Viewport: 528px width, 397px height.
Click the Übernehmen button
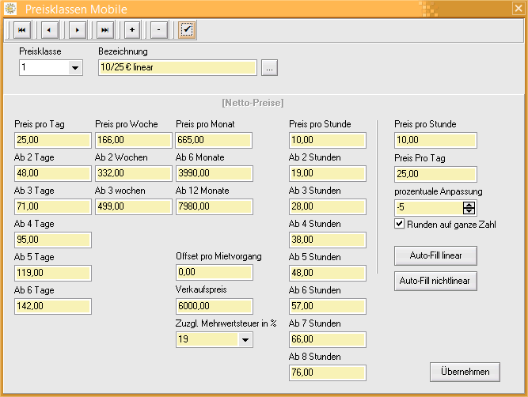click(465, 372)
